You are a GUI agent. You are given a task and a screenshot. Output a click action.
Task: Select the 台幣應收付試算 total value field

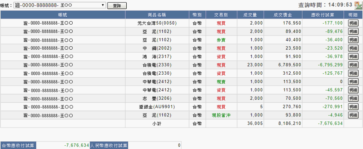pos(63,145)
